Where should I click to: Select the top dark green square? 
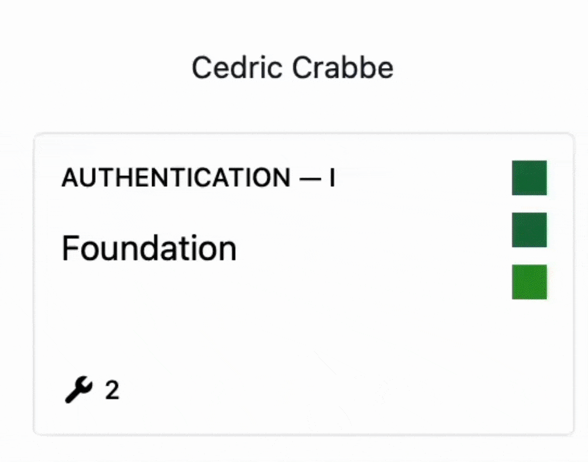(x=529, y=178)
